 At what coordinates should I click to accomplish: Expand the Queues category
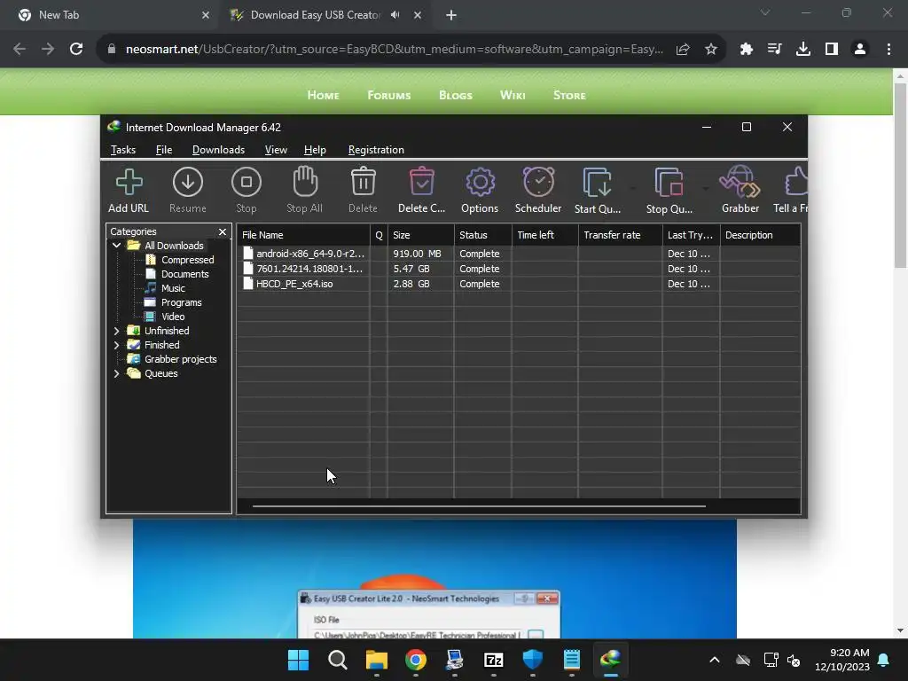[116, 373]
